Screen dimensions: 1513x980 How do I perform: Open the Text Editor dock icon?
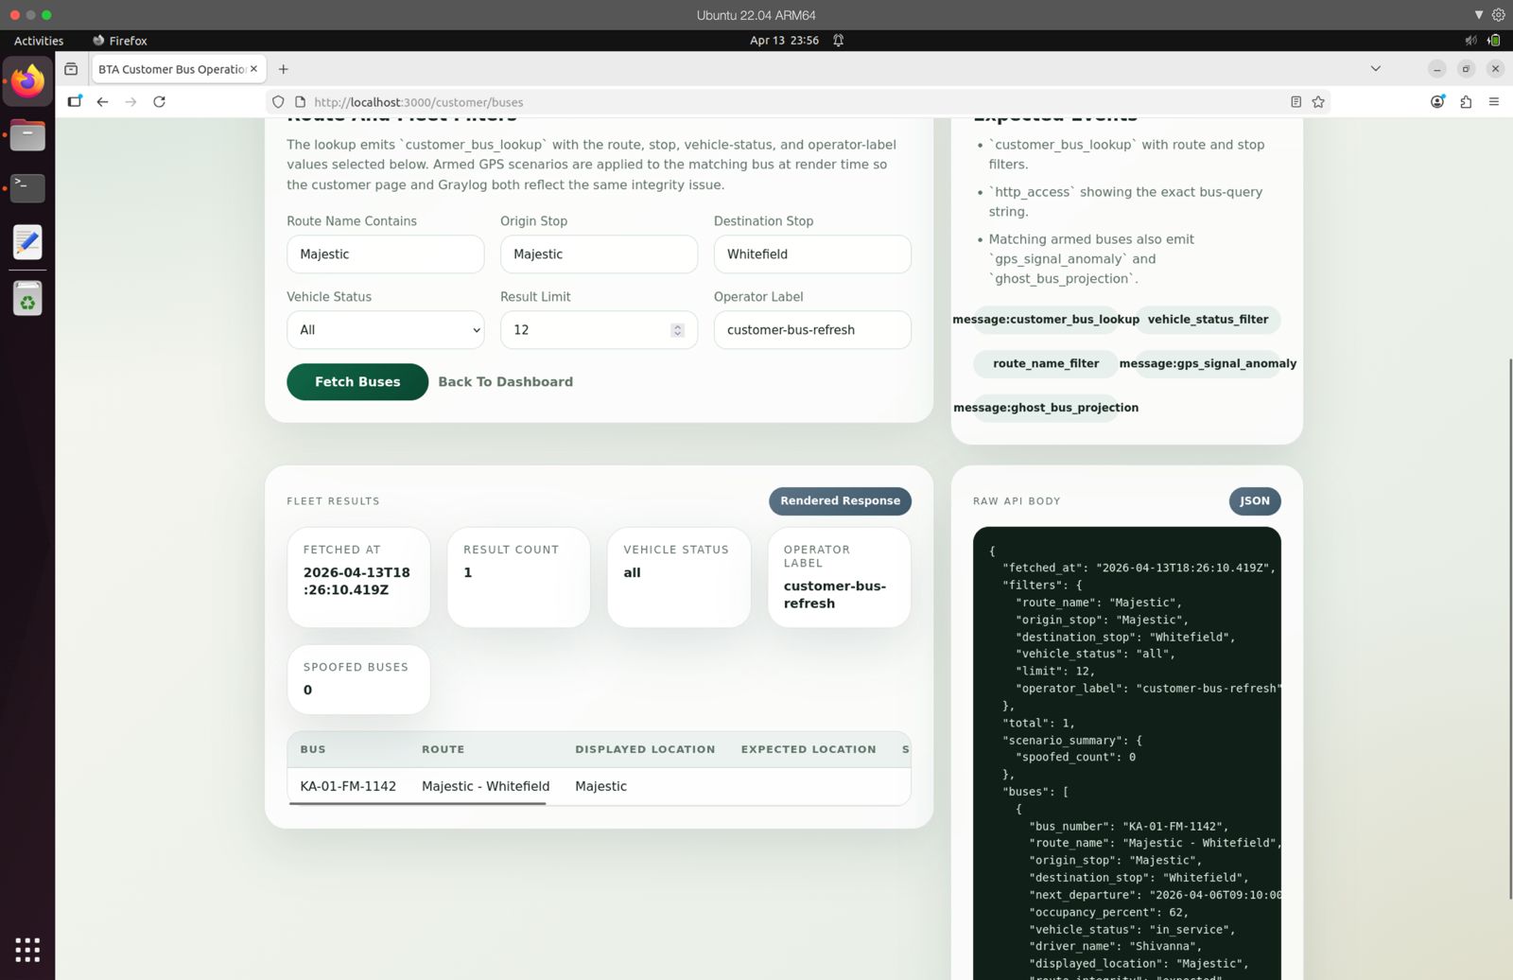pyautogui.click(x=27, y=242)
